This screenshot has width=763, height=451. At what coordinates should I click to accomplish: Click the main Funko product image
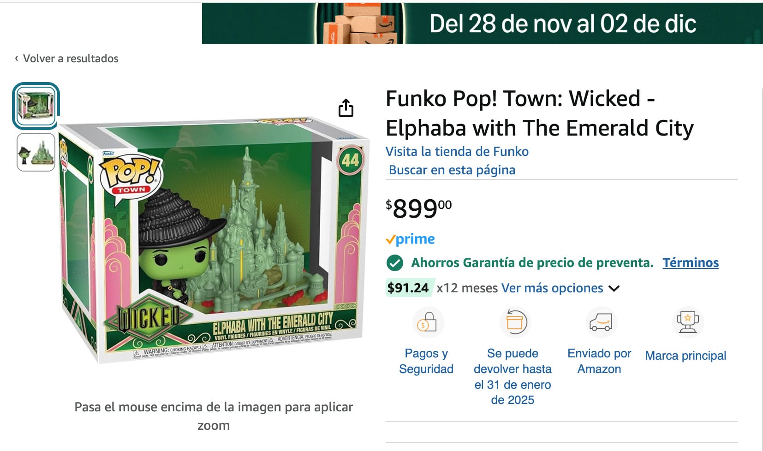(215, 240)
